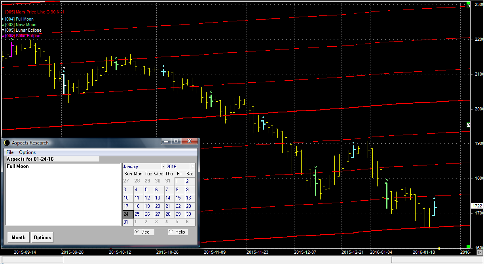Viewport: 484px width, 264px height.
Task: Click the Full Moon entry in aspects list
Action: click(18, 167)
